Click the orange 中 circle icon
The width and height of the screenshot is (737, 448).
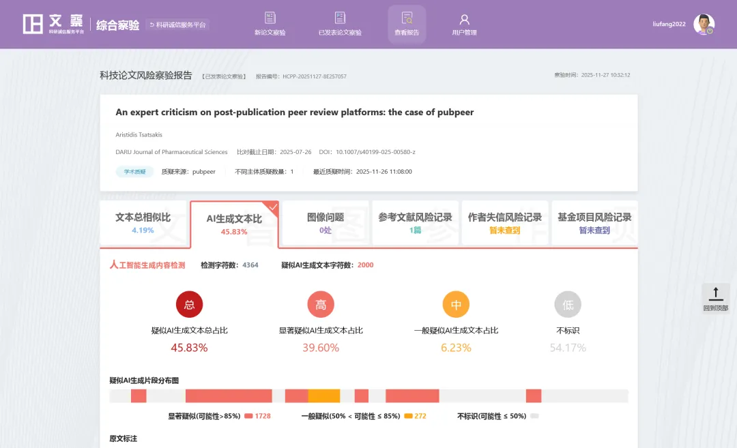(456, 305)
